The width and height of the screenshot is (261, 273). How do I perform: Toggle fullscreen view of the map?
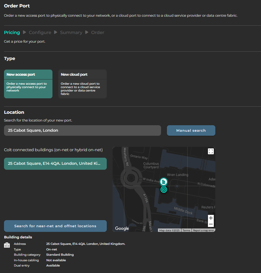211,151
